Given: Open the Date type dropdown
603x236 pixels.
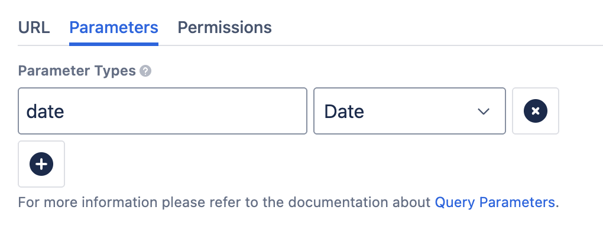Looking at the screenshot, I should point(409,111).
